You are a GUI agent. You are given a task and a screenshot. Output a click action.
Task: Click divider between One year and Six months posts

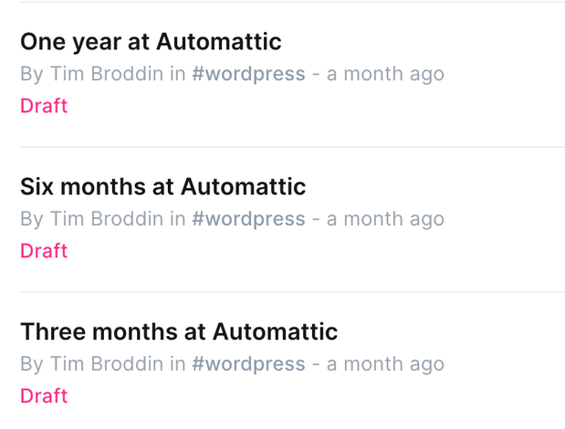[292, 147]
